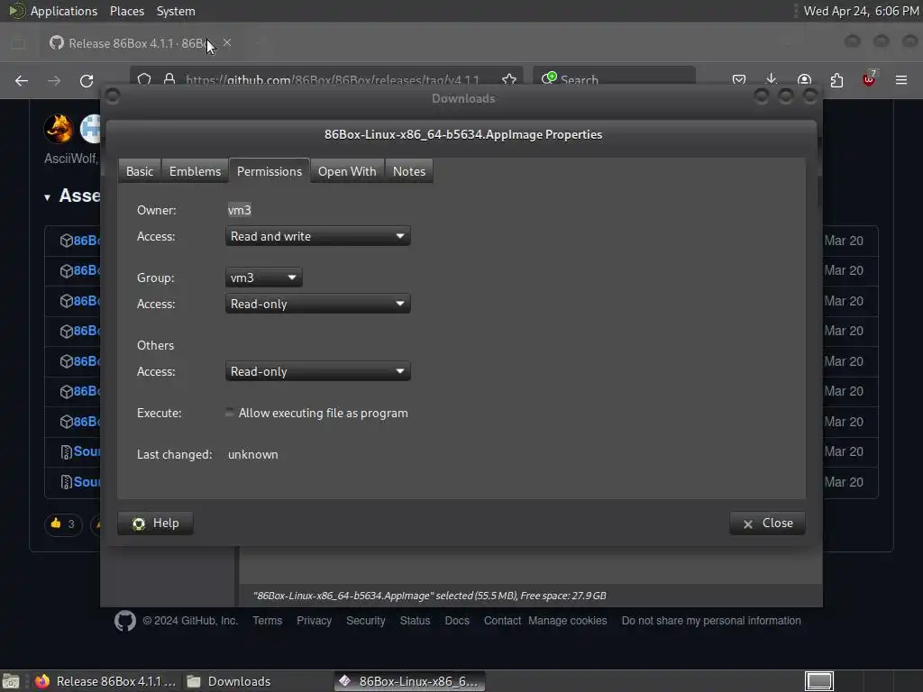This screenshot has width=923, height=692.
Task: Click Manage cookies in the footer
Action: tap(568, 621)
